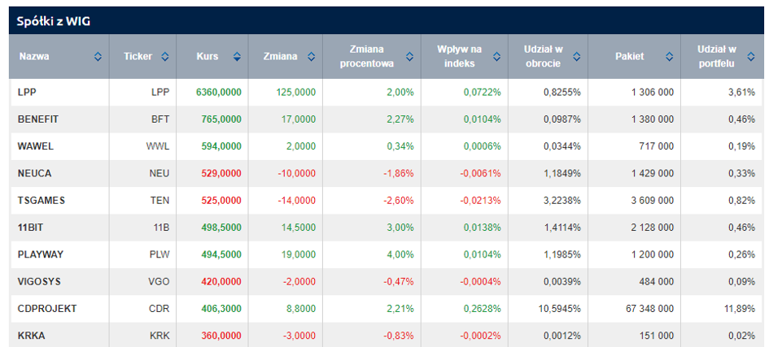769x347 pixels.
Task: Click the package value 67 348 000
Action: 650,309
